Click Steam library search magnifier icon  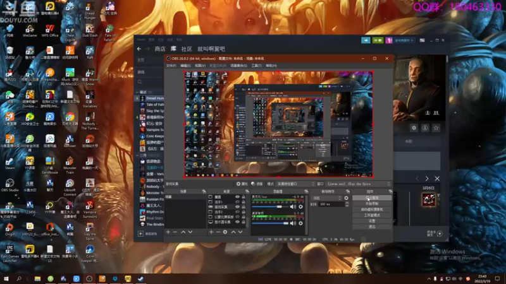click(x=140, y=82)
